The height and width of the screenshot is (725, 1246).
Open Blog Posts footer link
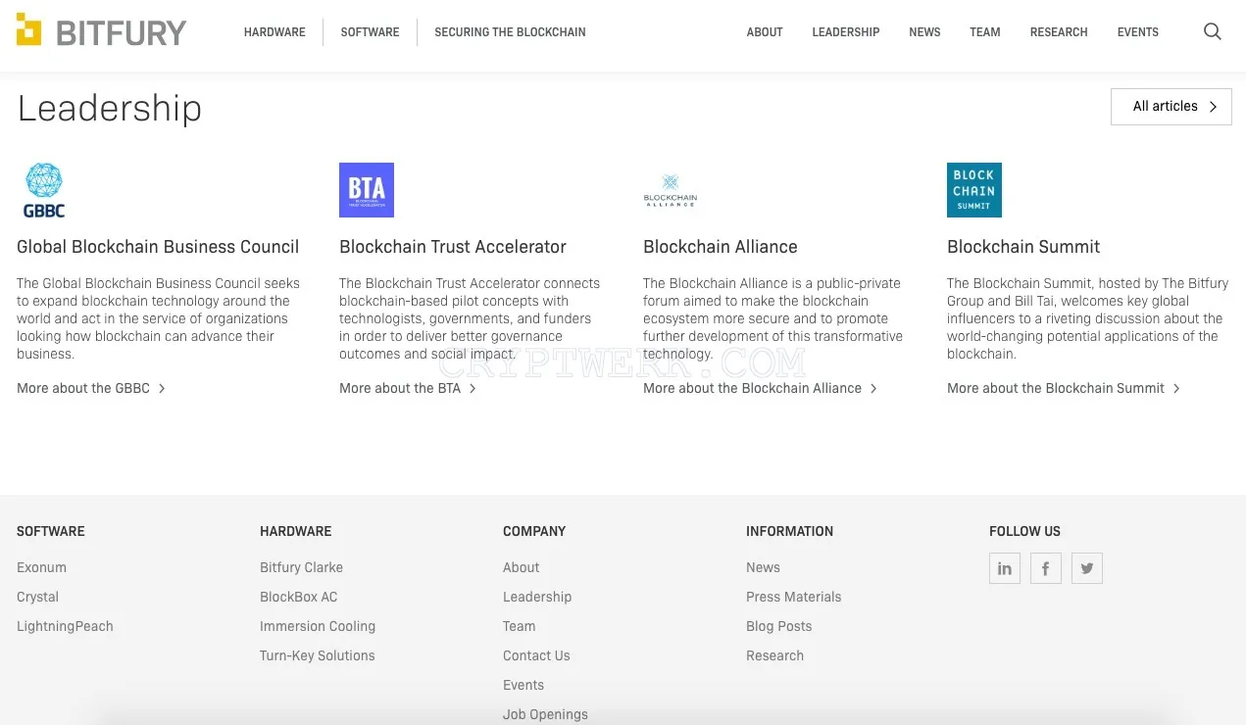778,626
